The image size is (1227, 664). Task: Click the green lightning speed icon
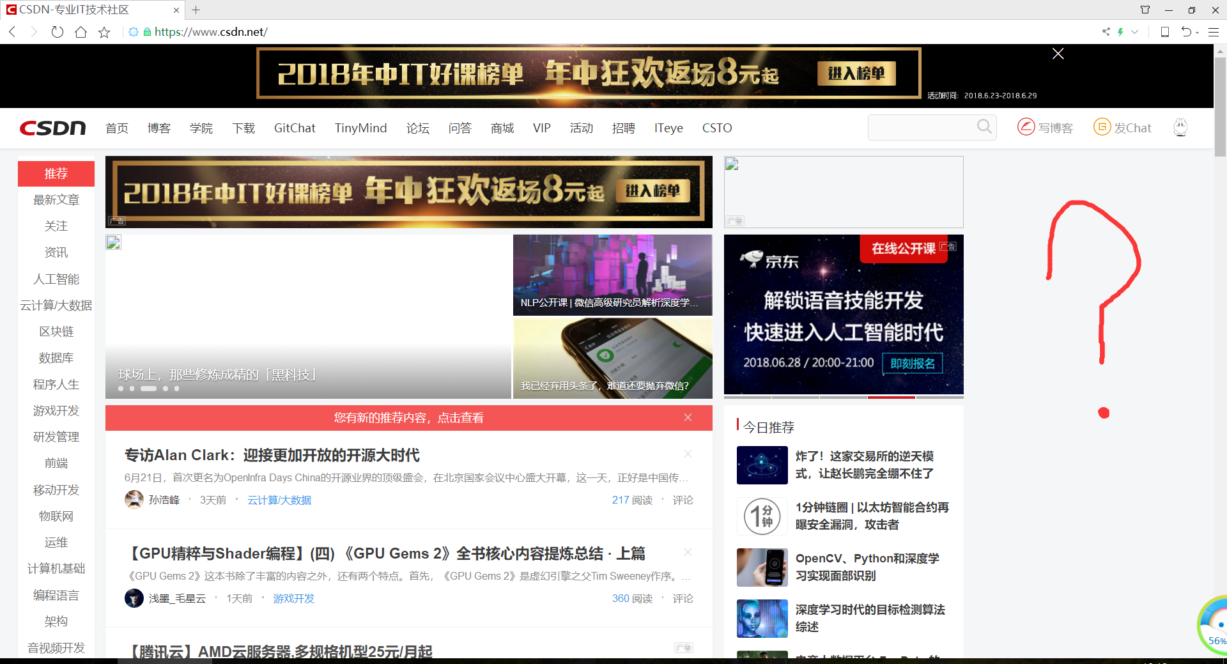[1120, 32]
